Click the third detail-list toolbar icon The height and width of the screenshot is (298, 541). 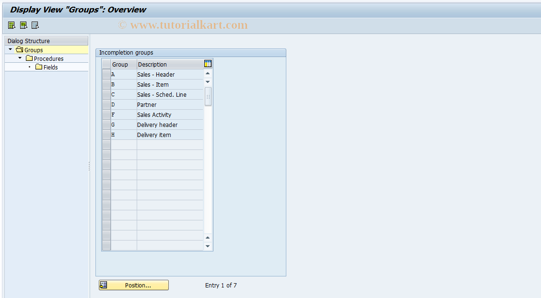coord(35,24)
